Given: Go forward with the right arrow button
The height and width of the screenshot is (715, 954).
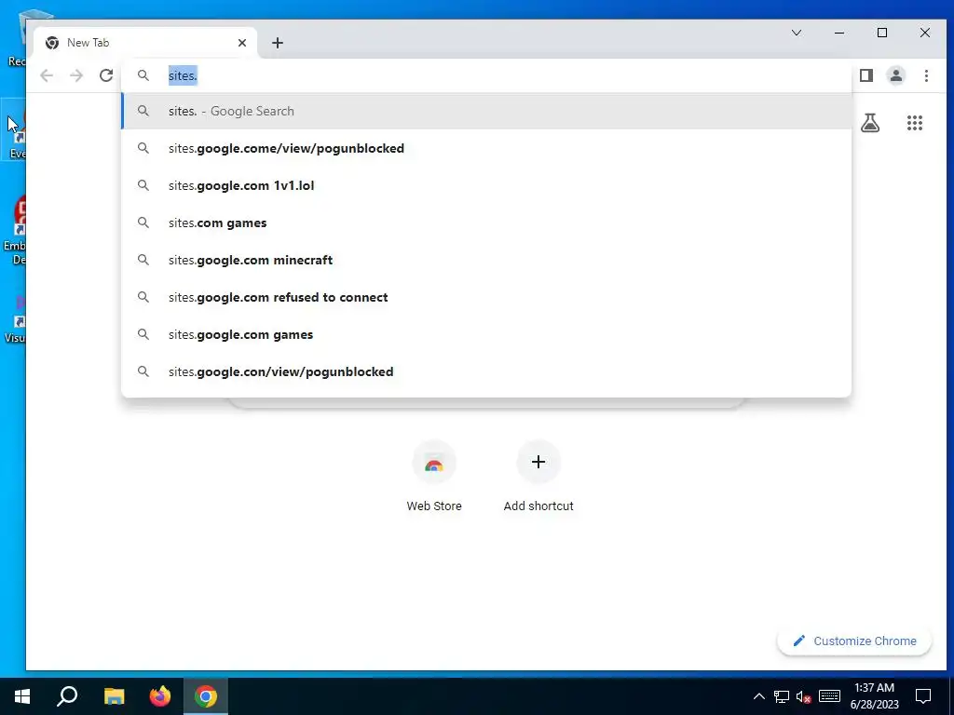Looking at the screenshot, I should click(76, 75).
